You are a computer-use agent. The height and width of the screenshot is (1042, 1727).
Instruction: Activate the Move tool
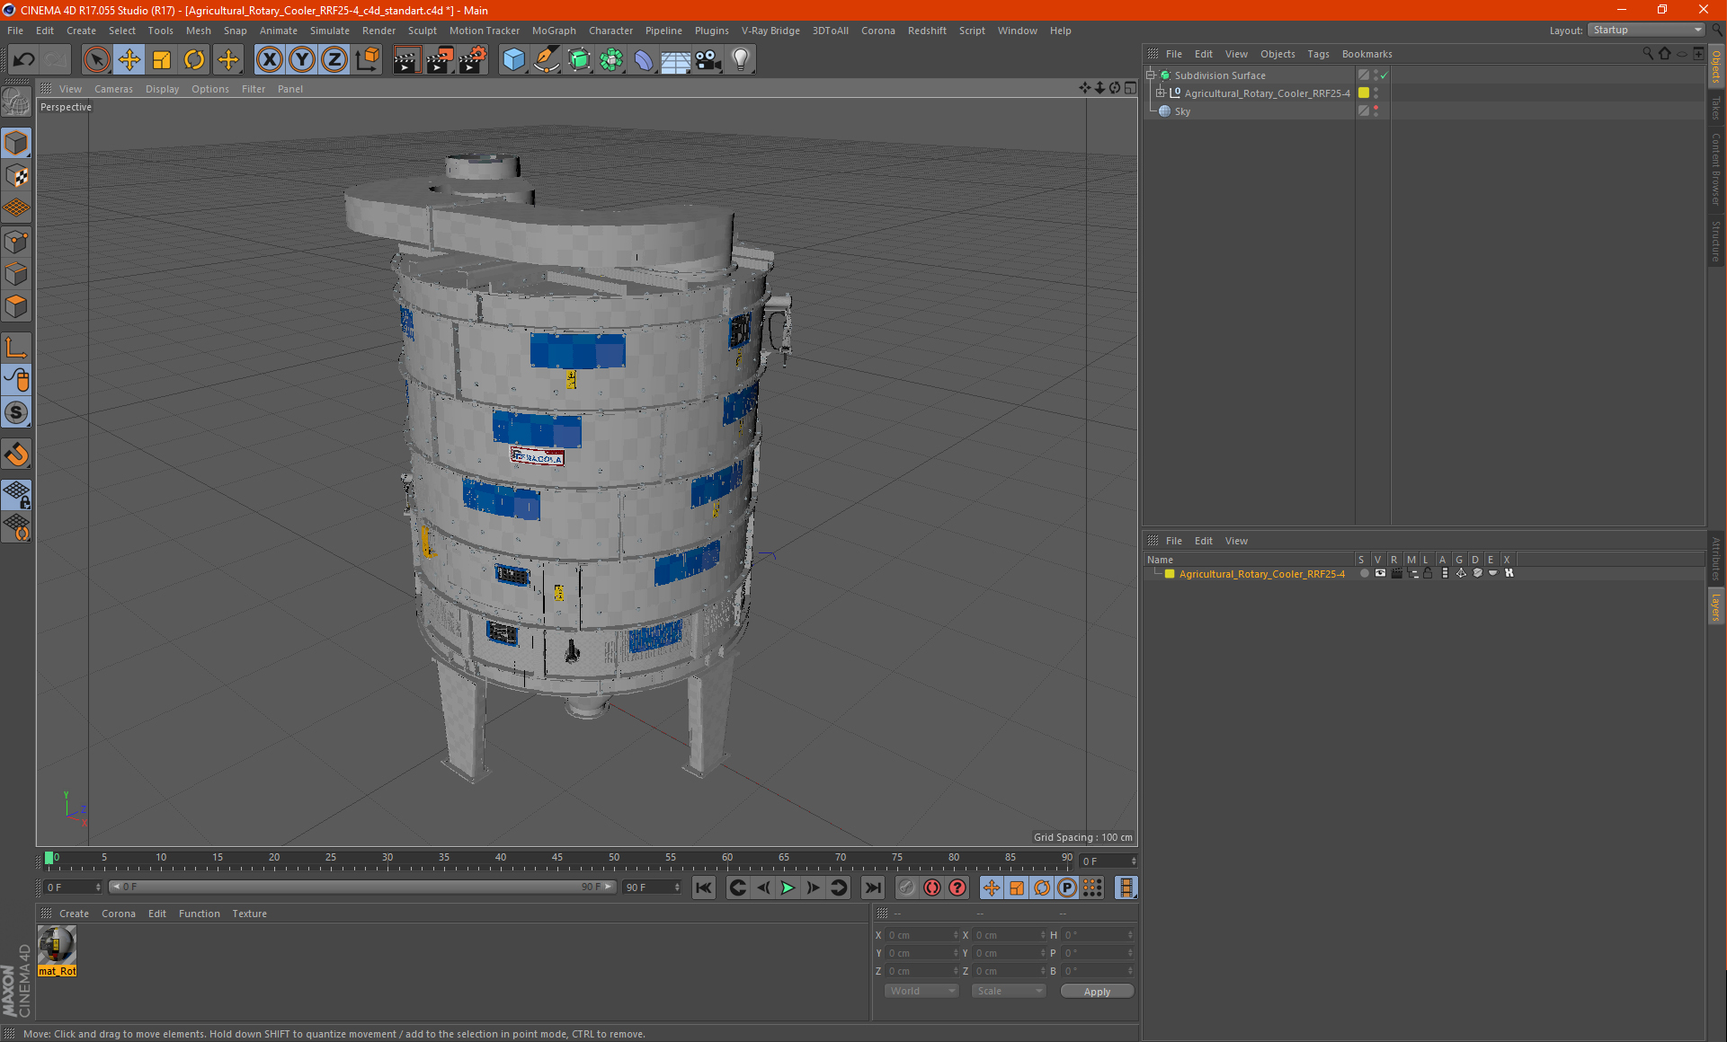[129, 60]
